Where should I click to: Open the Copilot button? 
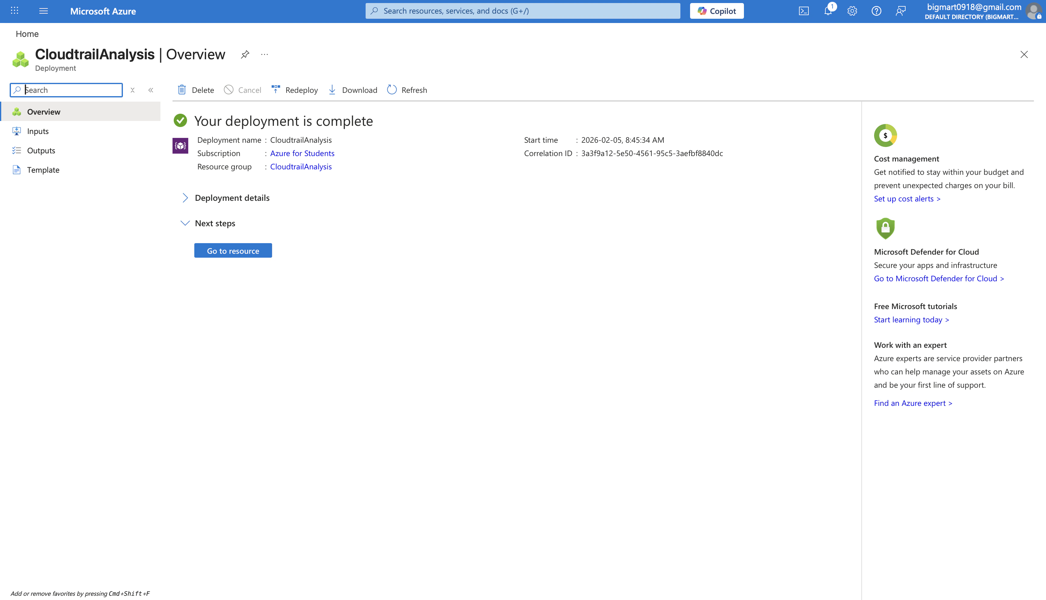pyautogui.click(x=717, y=11)
